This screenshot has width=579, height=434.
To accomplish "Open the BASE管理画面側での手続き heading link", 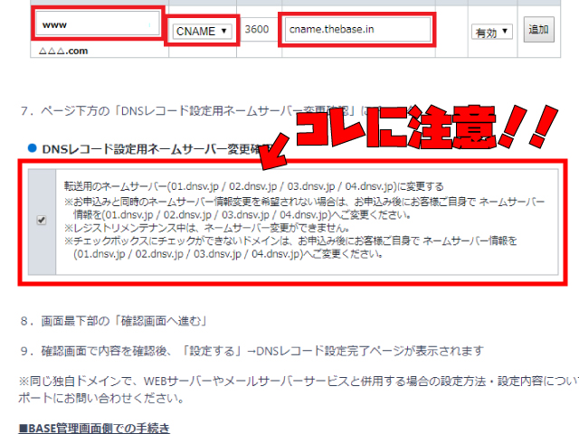I will pyautogui.click(x=94, y=427).
